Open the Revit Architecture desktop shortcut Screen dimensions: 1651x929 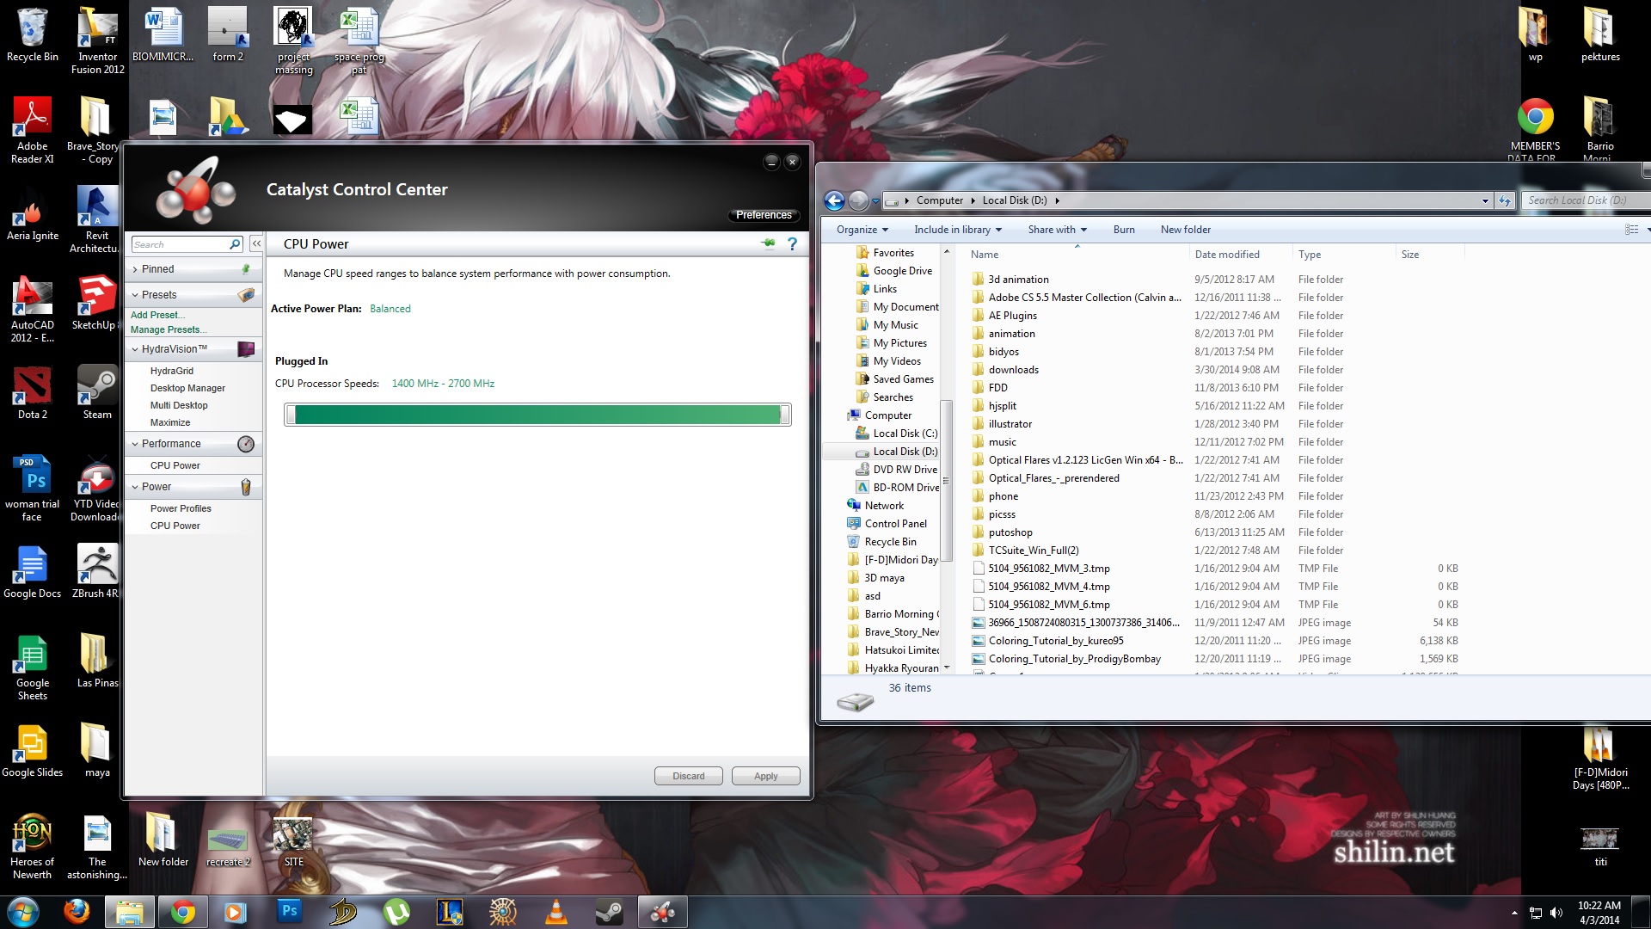pyautogui.click(x=97, y=219)
